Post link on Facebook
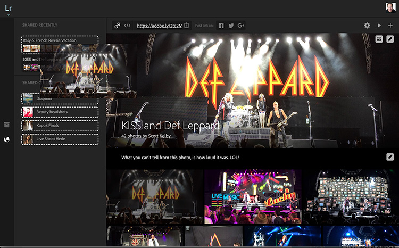Viewport: 399px width, 248px height. coord(221,26)
